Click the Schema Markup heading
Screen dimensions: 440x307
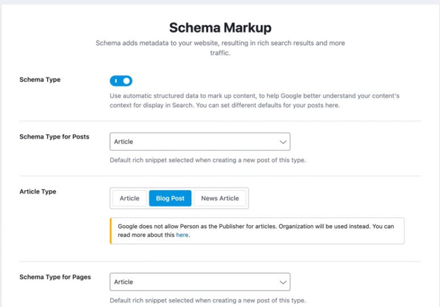coord(220,27)
